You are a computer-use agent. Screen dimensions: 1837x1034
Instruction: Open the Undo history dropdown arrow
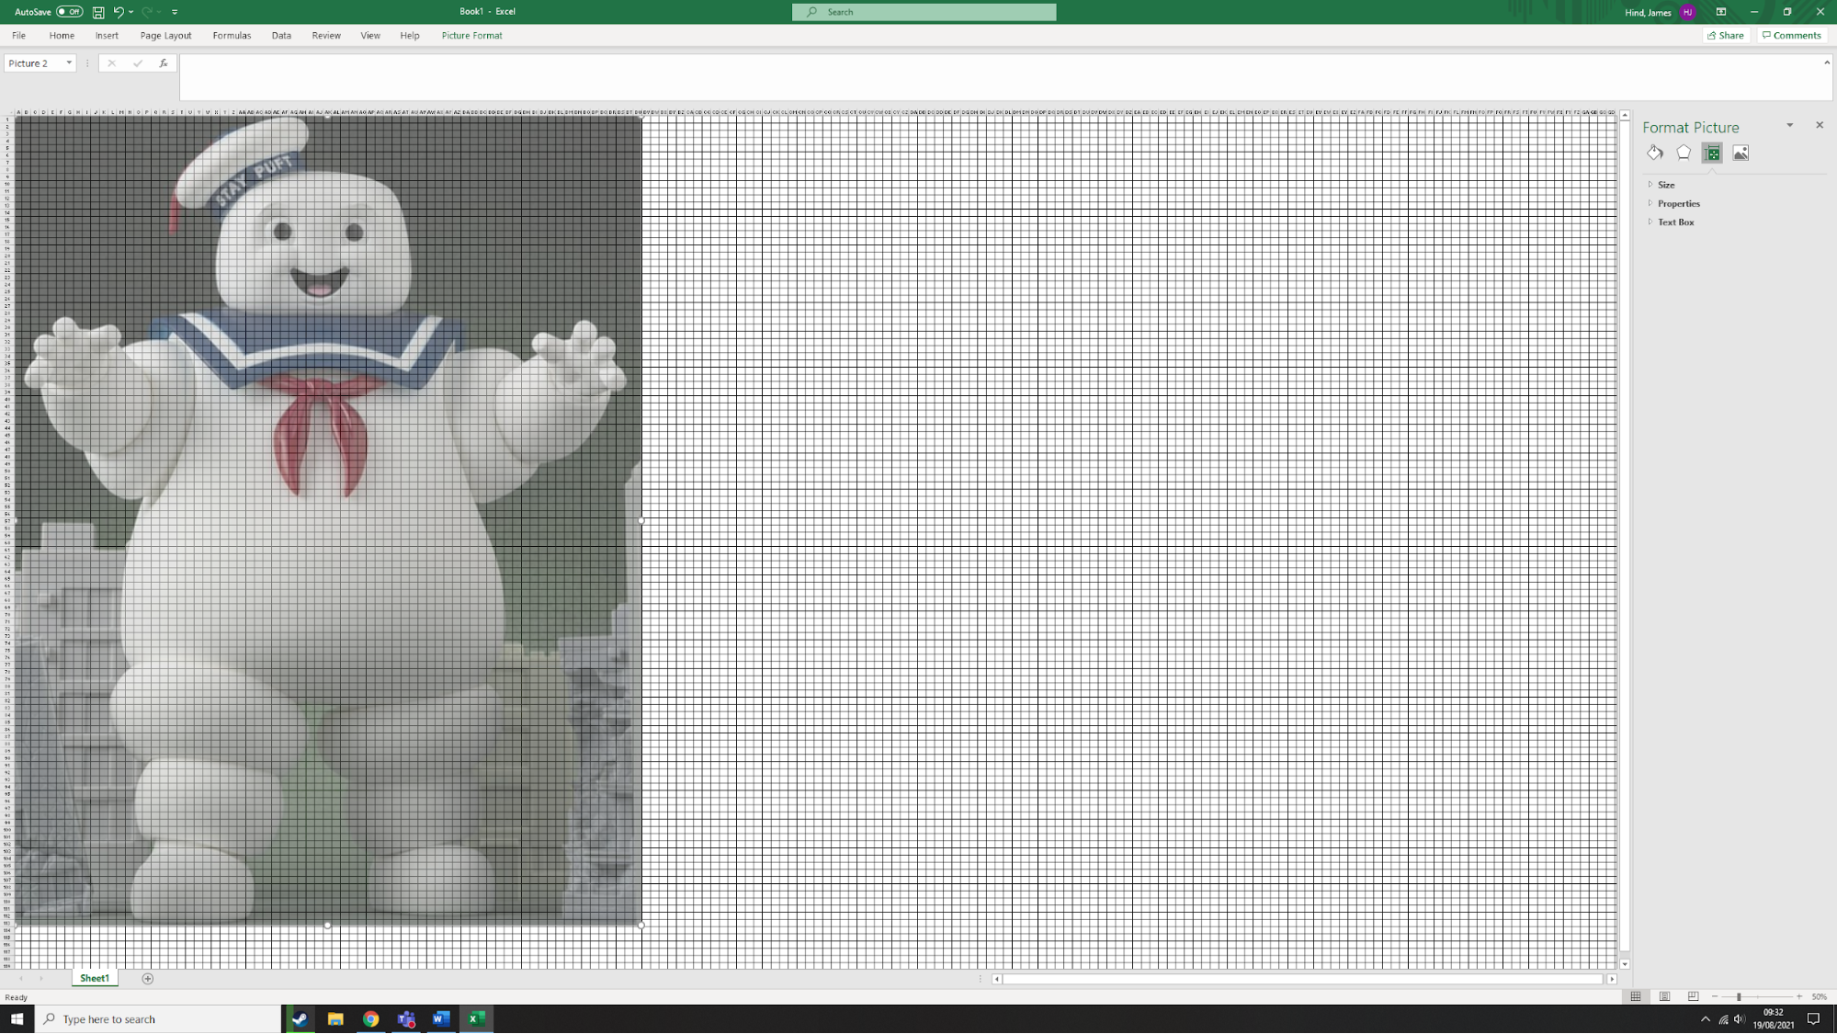[131, 12]
